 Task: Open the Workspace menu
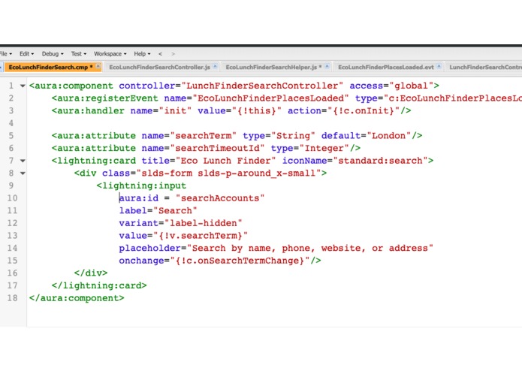coord(110,53)
